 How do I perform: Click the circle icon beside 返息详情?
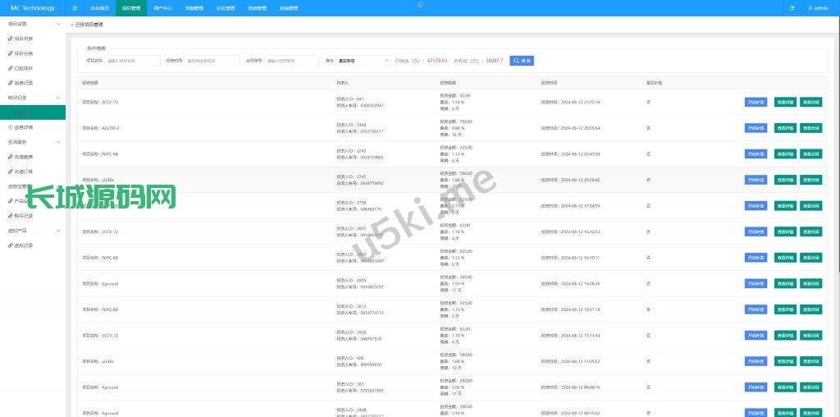point(11,127)
